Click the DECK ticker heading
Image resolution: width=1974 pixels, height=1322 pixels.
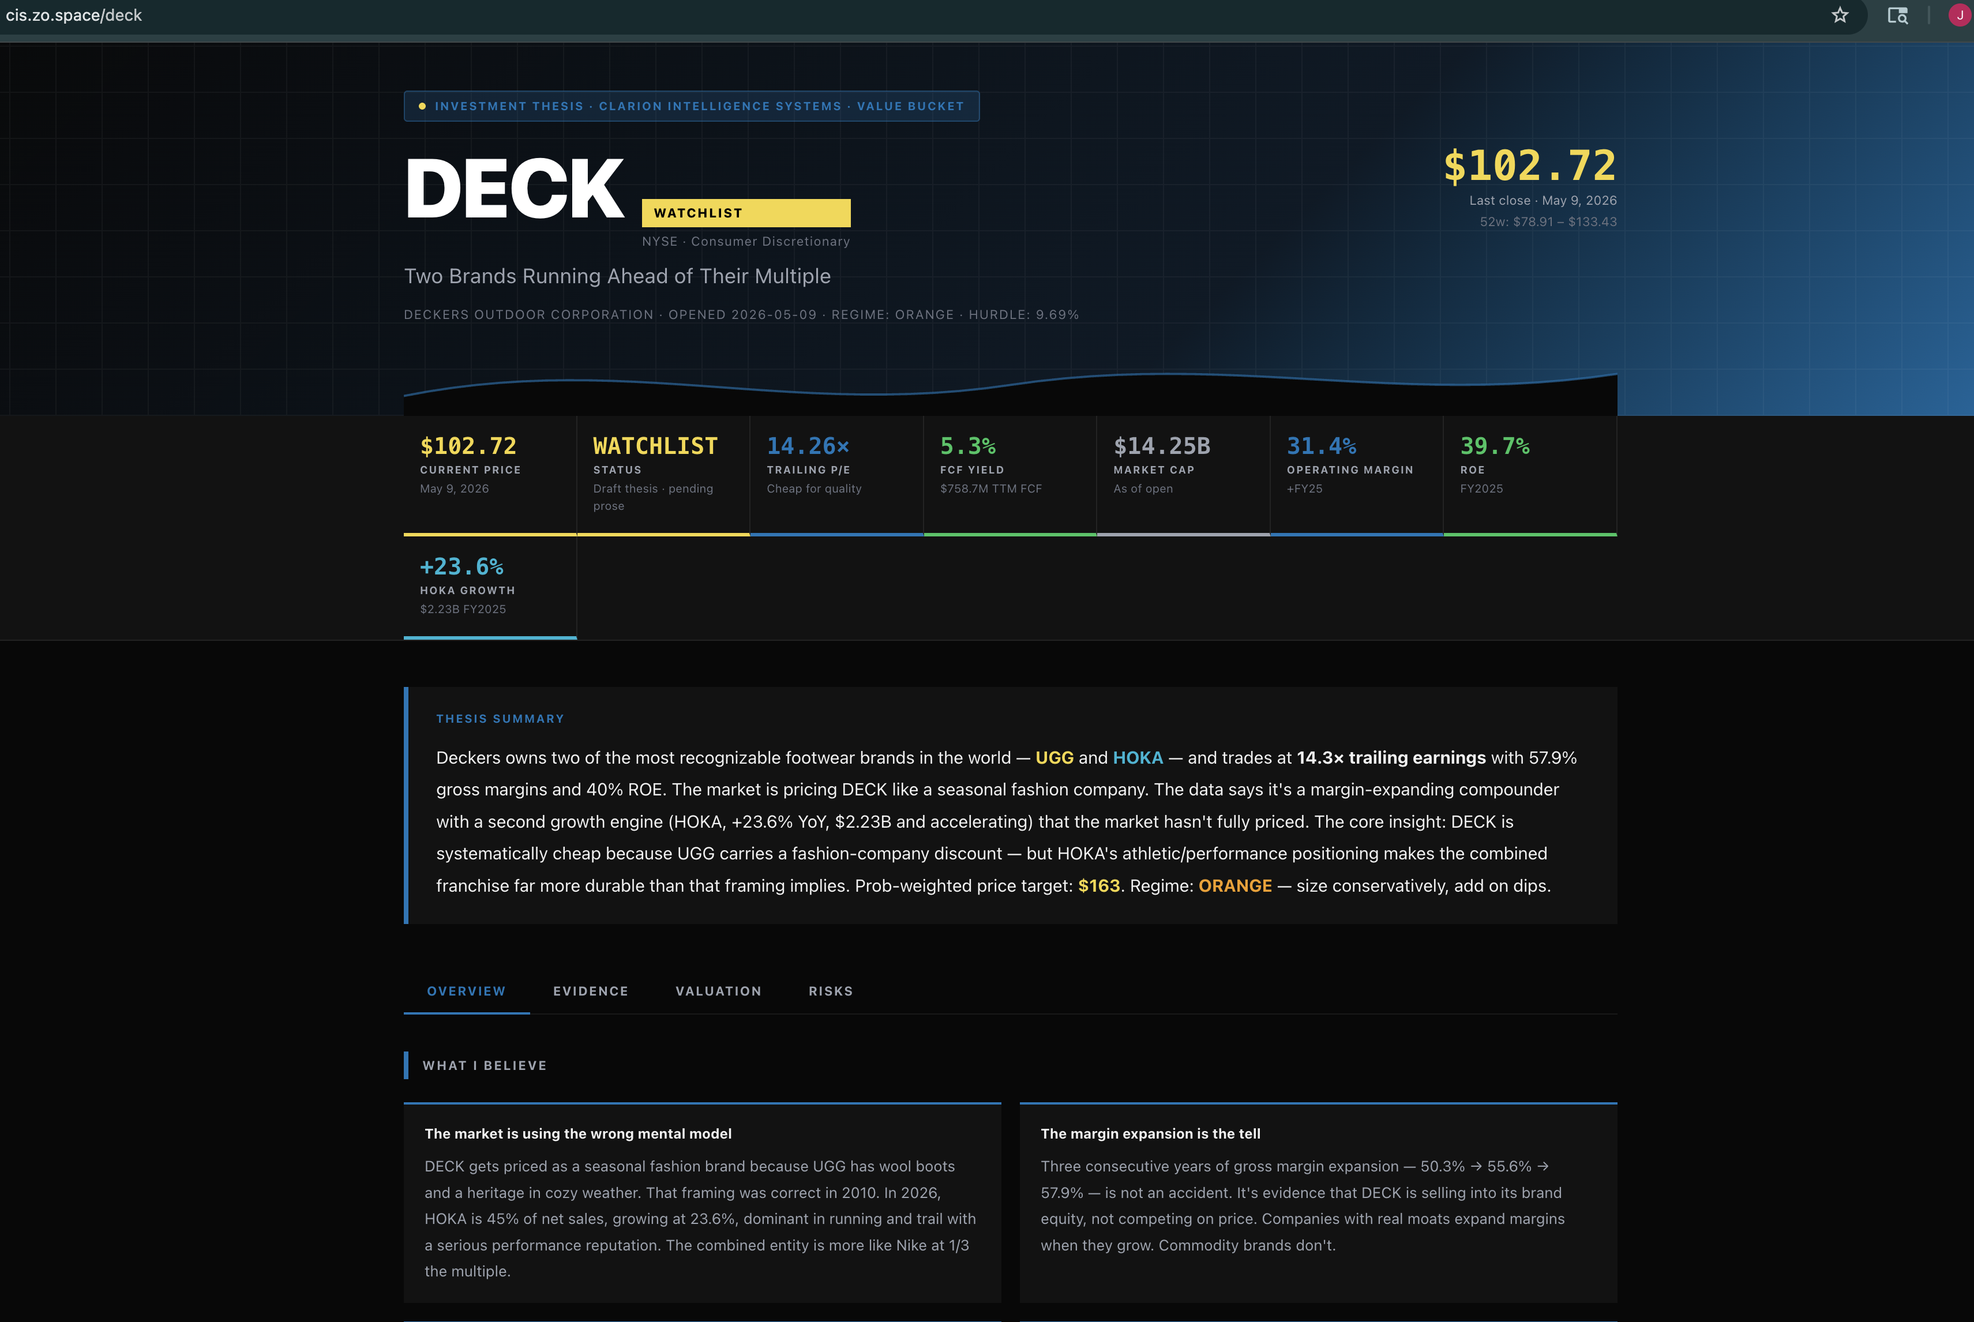tap(515, 188)
